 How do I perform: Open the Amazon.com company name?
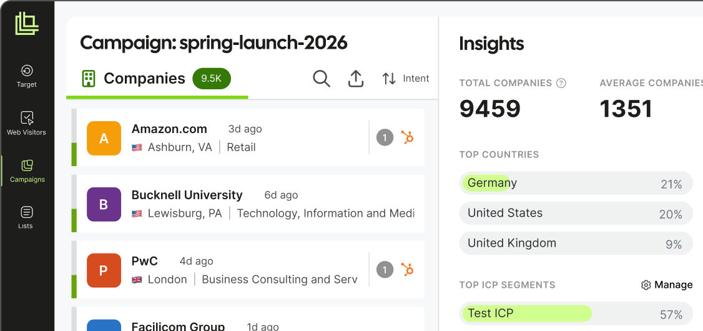[169, 129]
